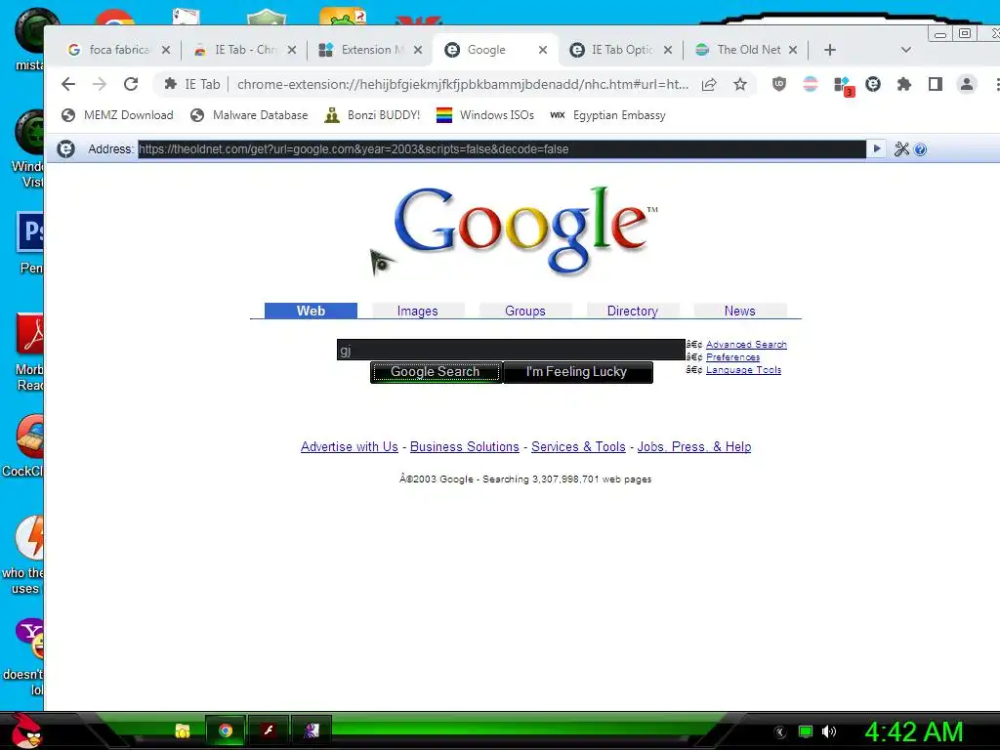Image resolution: width=1000 pixels, height=750 pixels.
Task: Open the file explorer taskbar icon
Action: click(x=183, y=730)
